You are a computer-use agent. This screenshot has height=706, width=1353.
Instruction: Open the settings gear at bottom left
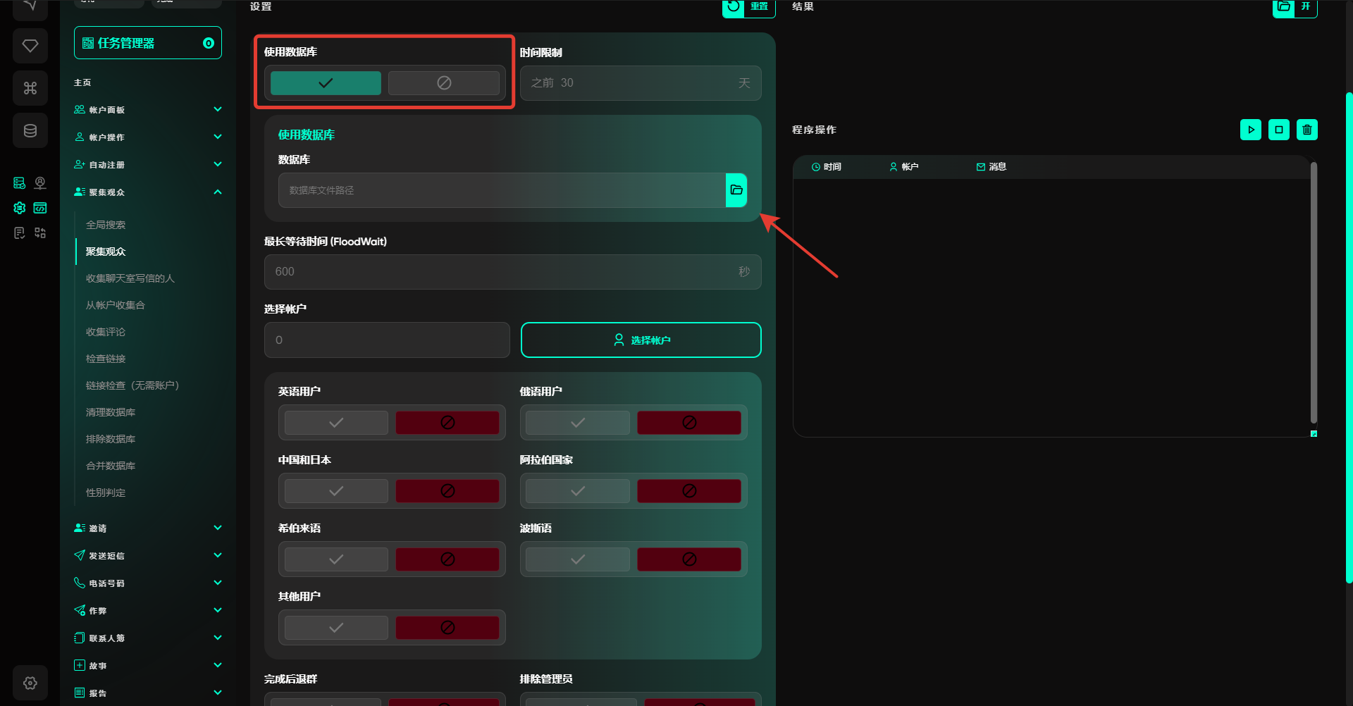[30, 683]
